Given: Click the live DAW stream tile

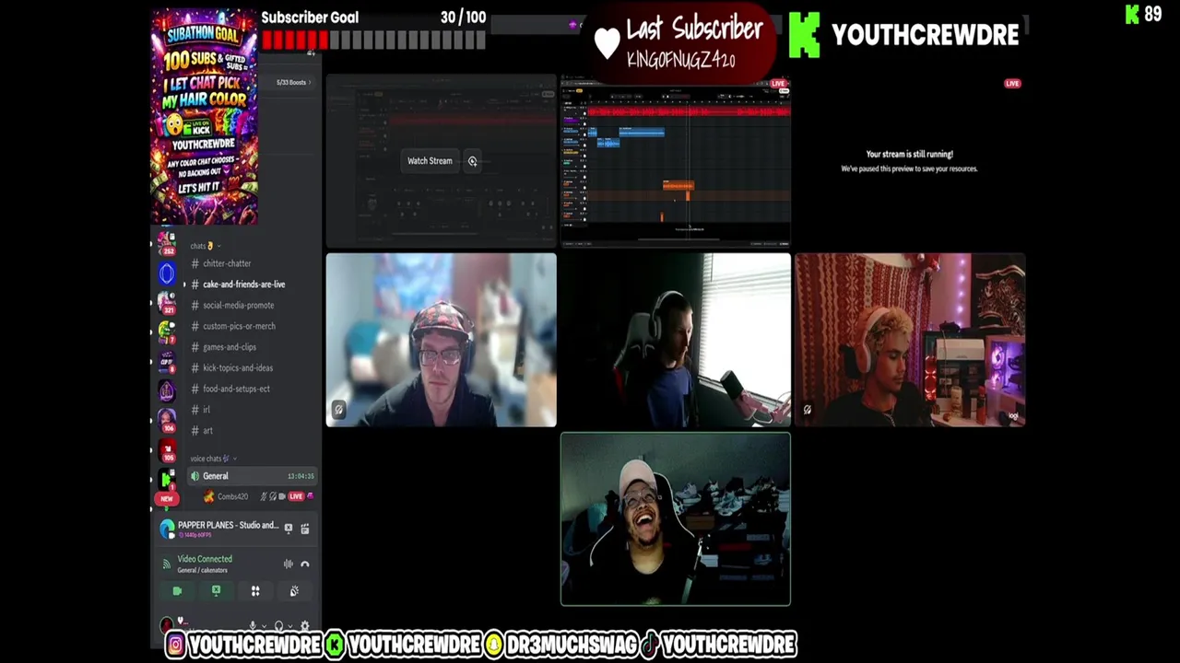Looking at the screenshot, I should 676,162.
